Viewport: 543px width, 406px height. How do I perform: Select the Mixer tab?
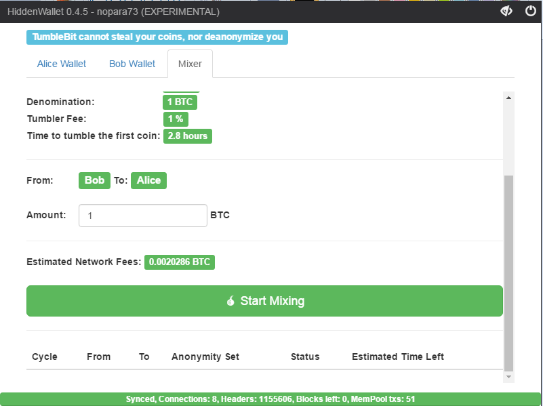[x=190, y=64]
